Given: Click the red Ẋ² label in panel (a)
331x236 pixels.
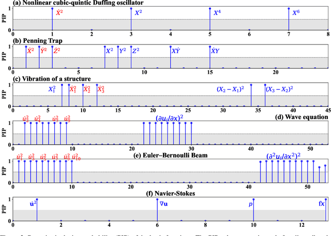Looking at the screenshot, I should click(61, 11).
